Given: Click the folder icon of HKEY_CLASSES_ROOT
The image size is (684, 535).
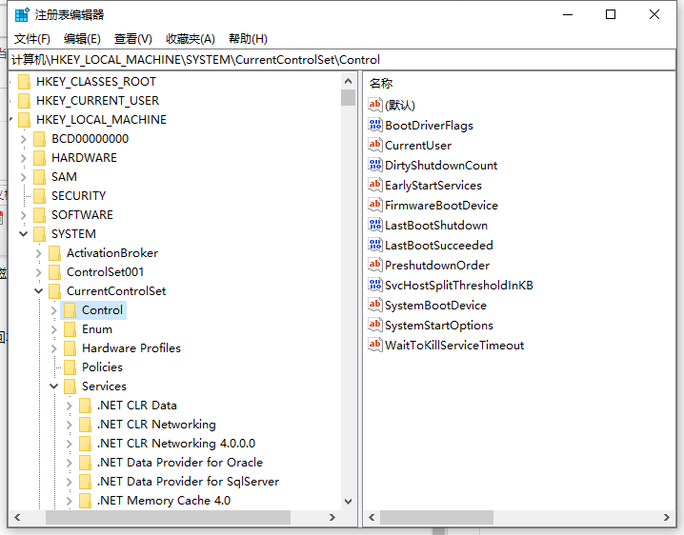Looking at the screenshot, I should [24, 82].
